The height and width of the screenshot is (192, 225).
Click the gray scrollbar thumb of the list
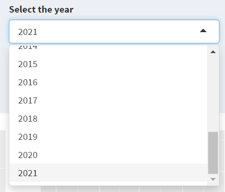(x=213, y=153)
